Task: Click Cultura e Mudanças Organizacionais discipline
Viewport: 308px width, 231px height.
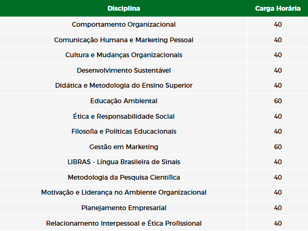Action: 124,55
